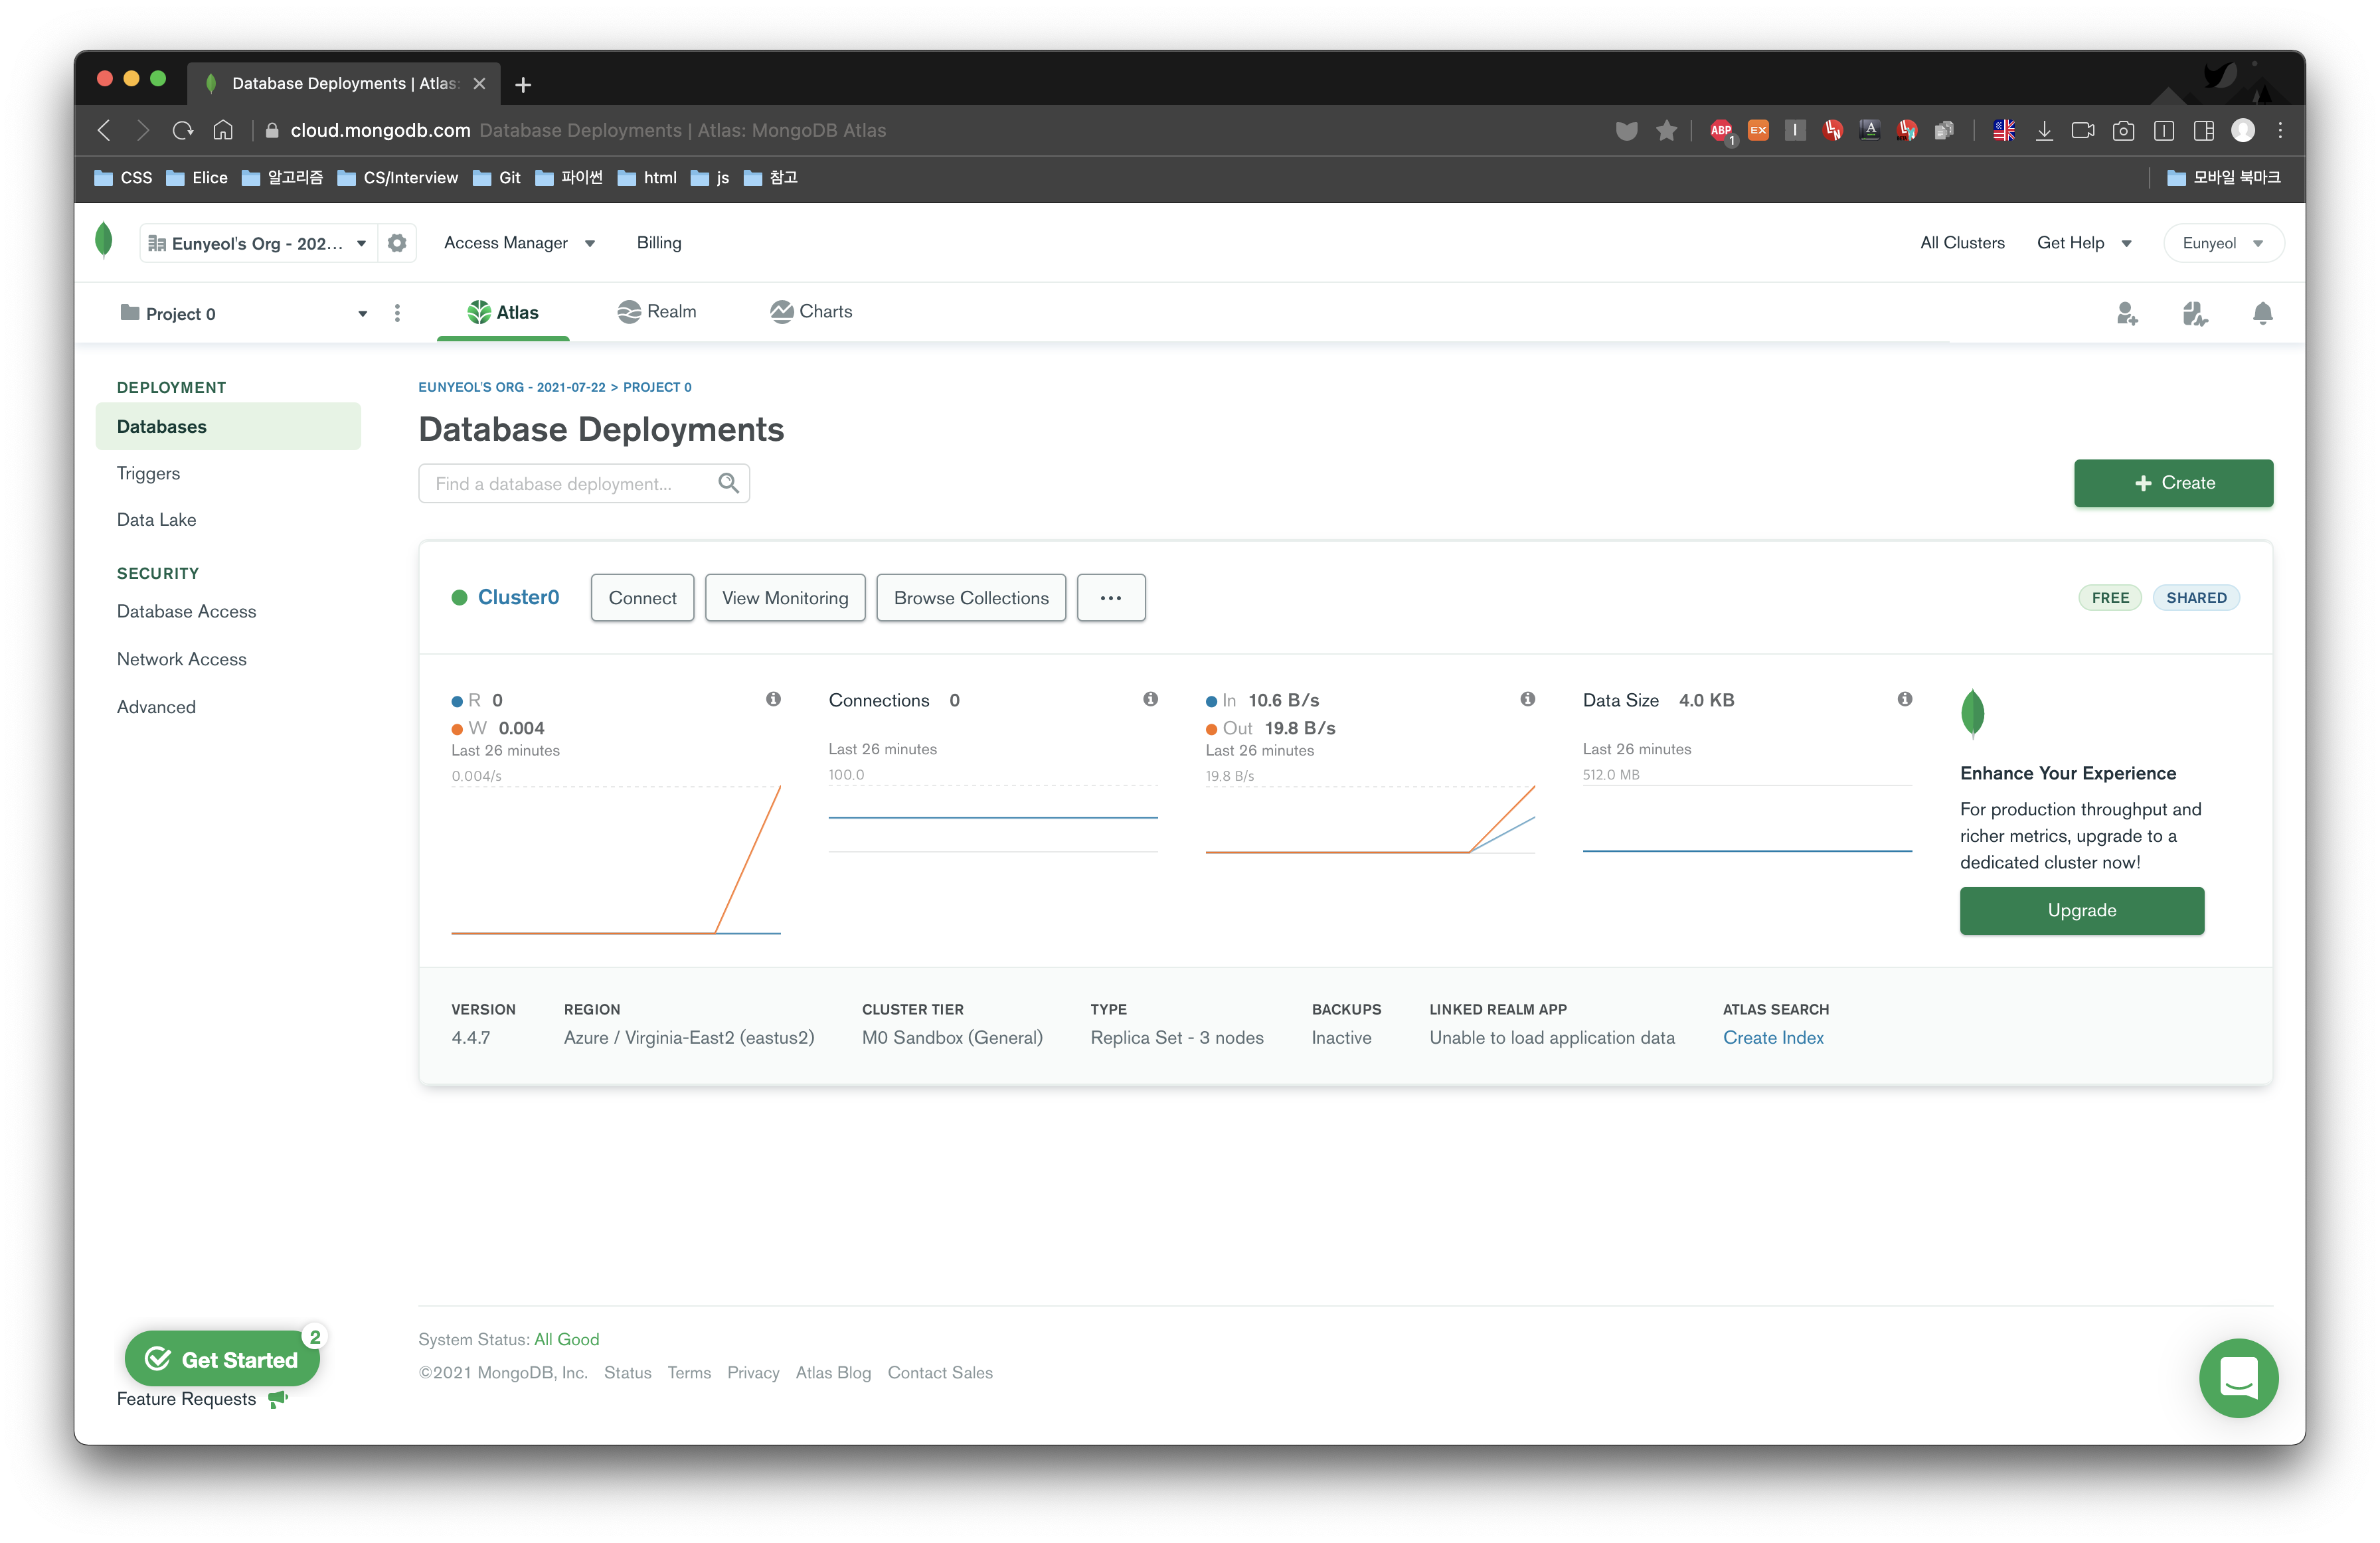The height and width of the screenshot is (1543, 2380).
Task: Click the Get Started button
Action: (222, 1360)
